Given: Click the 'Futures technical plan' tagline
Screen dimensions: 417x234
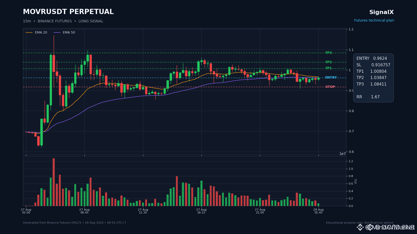Looking at the screenshot, I should pos(374,21).
